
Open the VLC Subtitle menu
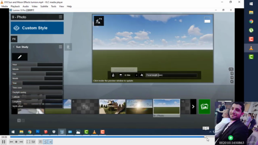44,6
